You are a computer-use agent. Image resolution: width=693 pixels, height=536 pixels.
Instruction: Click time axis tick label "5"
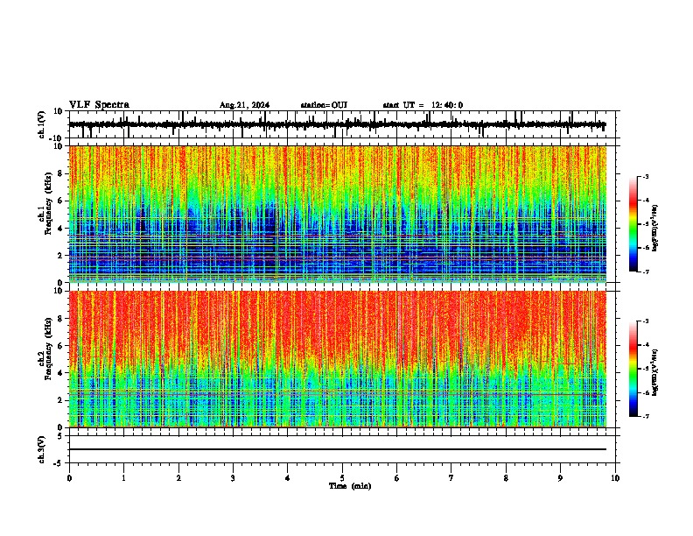342,477
